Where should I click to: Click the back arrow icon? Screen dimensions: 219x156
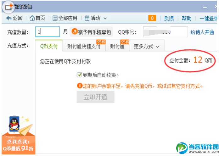coord(9,18)
